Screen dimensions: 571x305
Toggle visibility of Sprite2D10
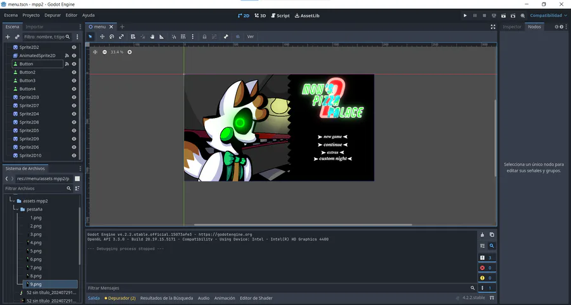tap(74, 155)
